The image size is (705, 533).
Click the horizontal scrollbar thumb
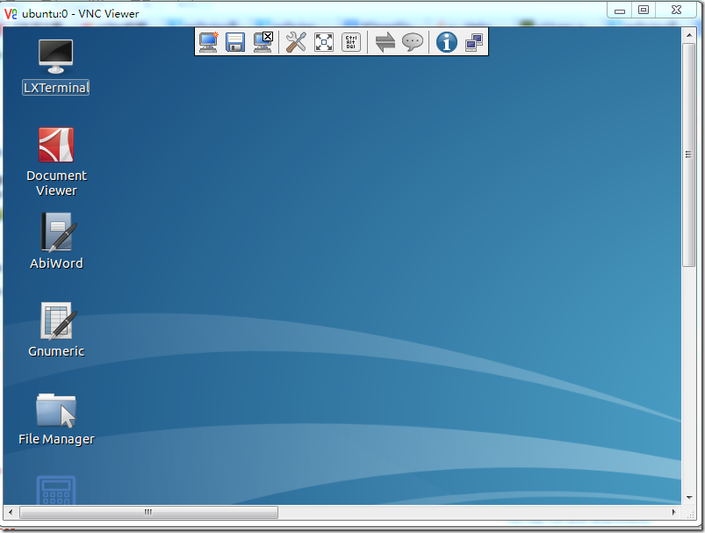(x=148, y=512)
